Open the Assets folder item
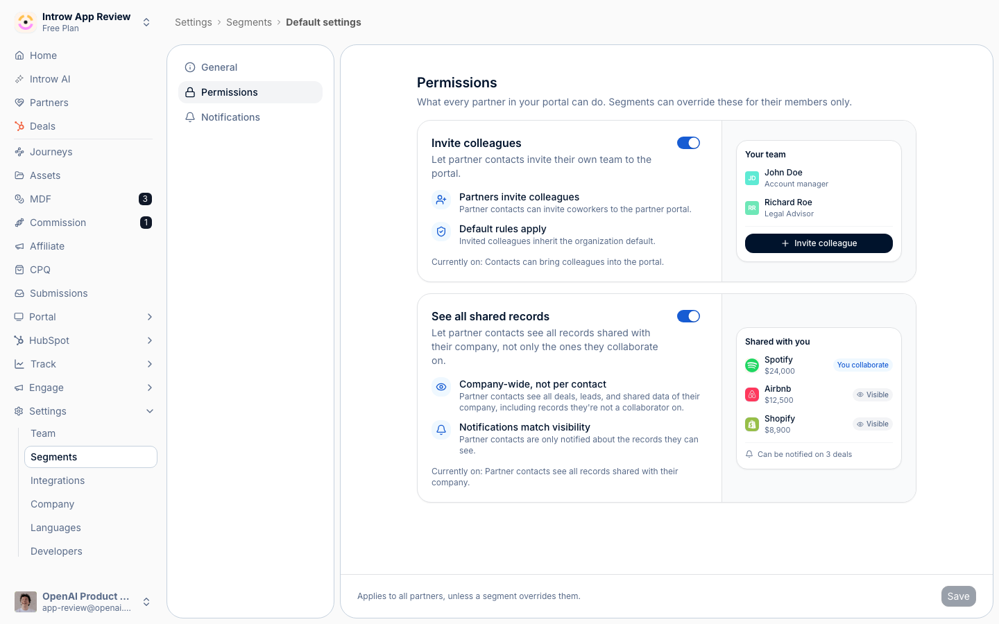The image size is (999, 624). [x=83, y=175]
